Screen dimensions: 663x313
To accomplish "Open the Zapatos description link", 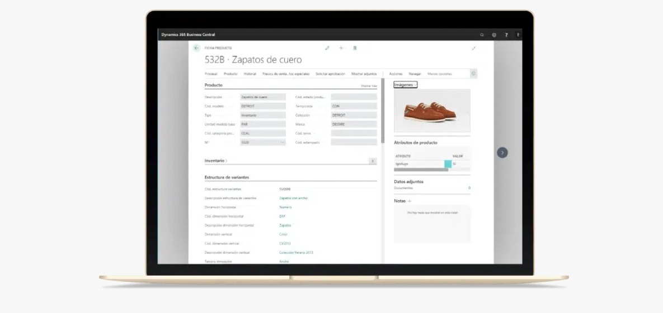I will [x=285, y=225].
